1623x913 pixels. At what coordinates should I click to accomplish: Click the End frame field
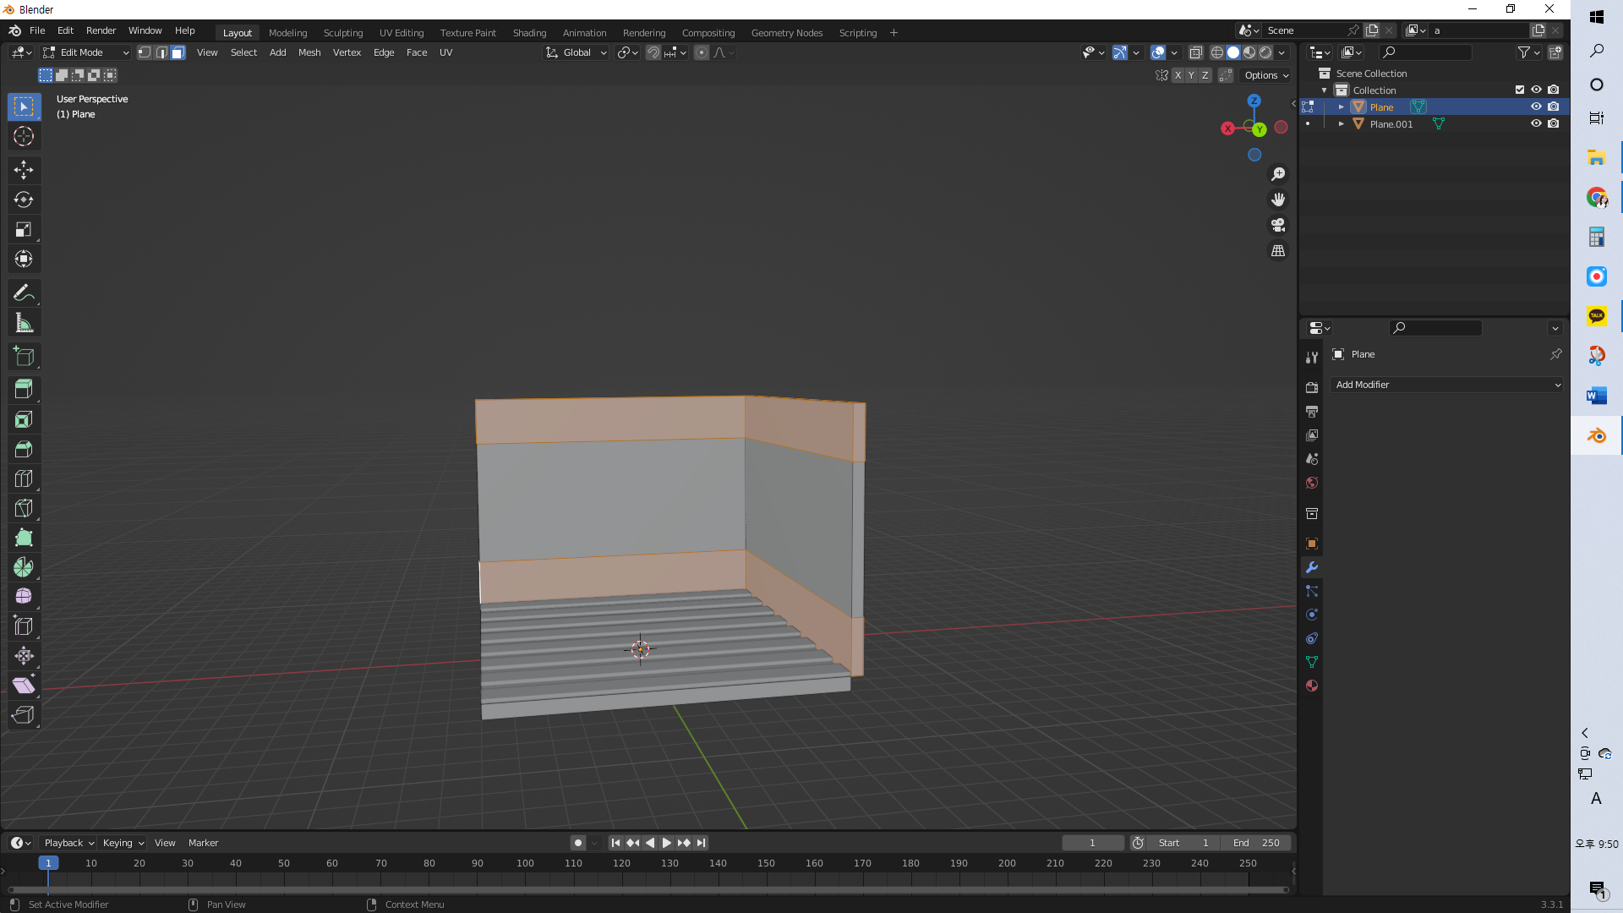point(1255,843)
